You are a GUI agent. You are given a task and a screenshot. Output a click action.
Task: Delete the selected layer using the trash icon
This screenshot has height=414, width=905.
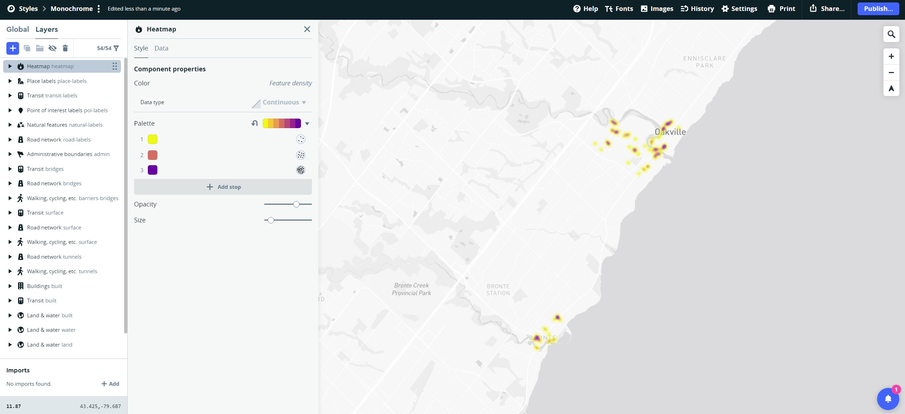65,48
